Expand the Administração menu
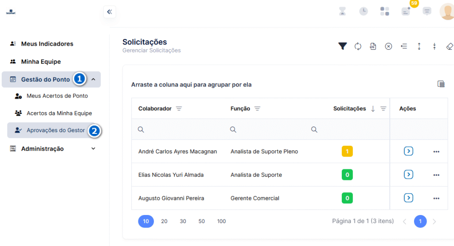454x246 pixels. coord(93,148)
